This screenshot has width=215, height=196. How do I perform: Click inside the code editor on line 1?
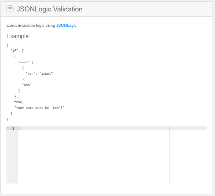(93, 128)
